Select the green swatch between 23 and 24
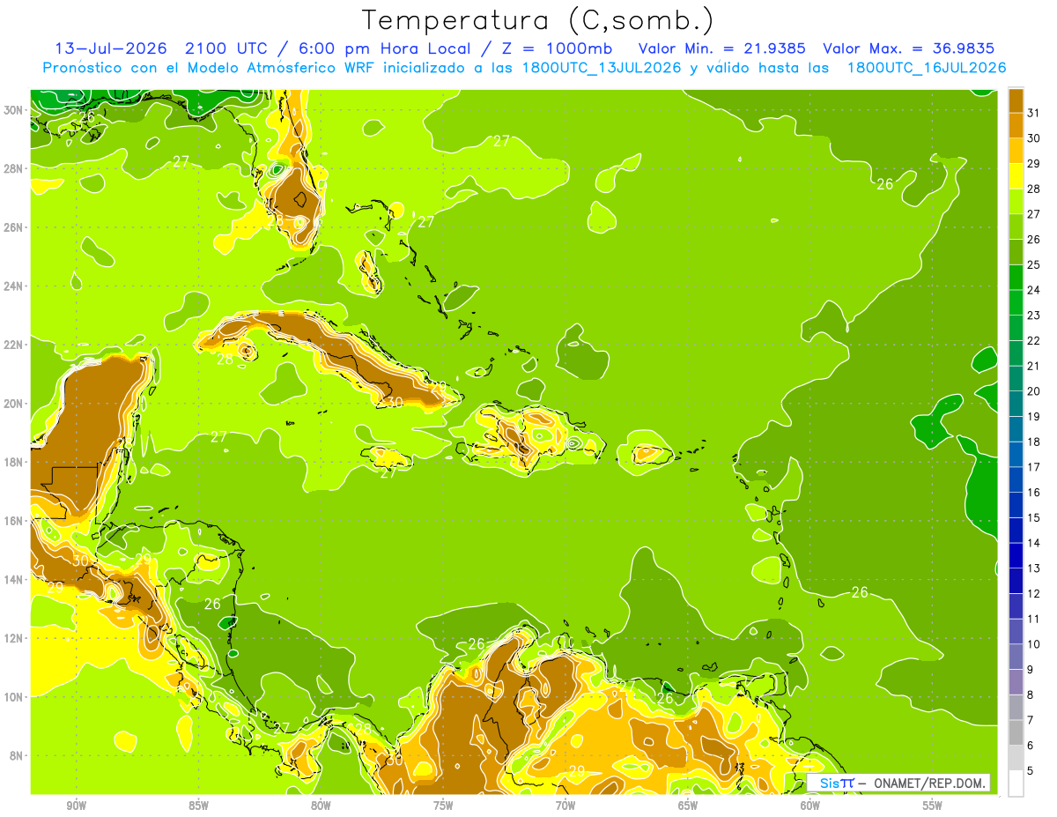The width and height of the screenshot is (1057, 817). (x=1016, y=302)
